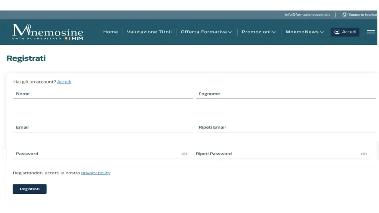
Task: Click the Accedi button in the header
Action: pyautogui.click(x=345, y=32)
